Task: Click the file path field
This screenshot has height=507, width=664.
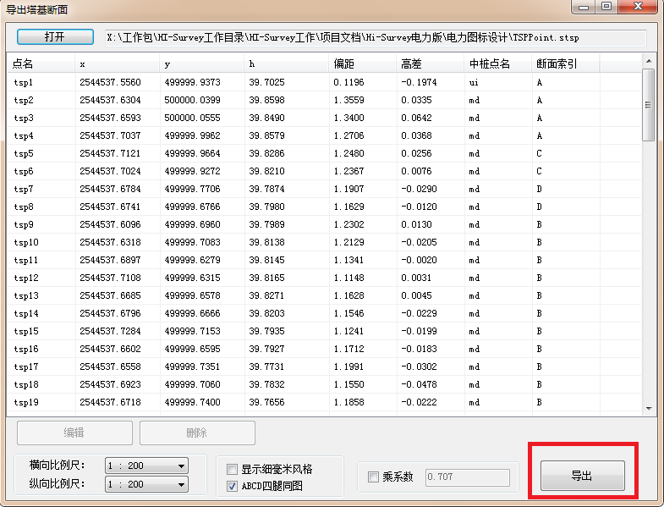Action: 376,38
